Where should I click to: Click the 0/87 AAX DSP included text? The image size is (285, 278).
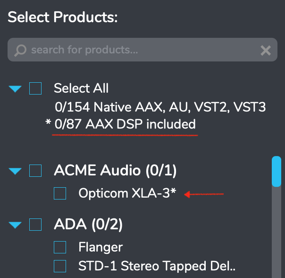tap(125, 124)
